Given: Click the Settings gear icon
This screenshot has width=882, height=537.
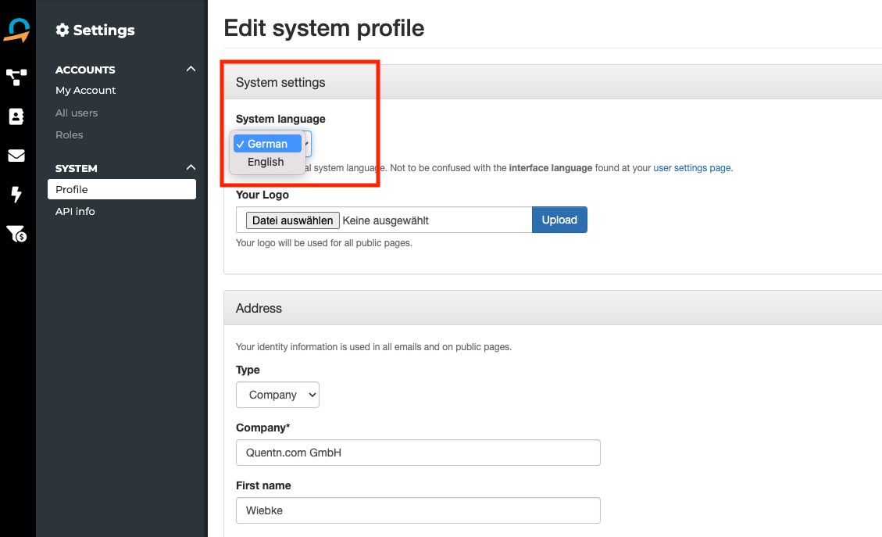Looking at the screenshot, I should click(62, 30).
